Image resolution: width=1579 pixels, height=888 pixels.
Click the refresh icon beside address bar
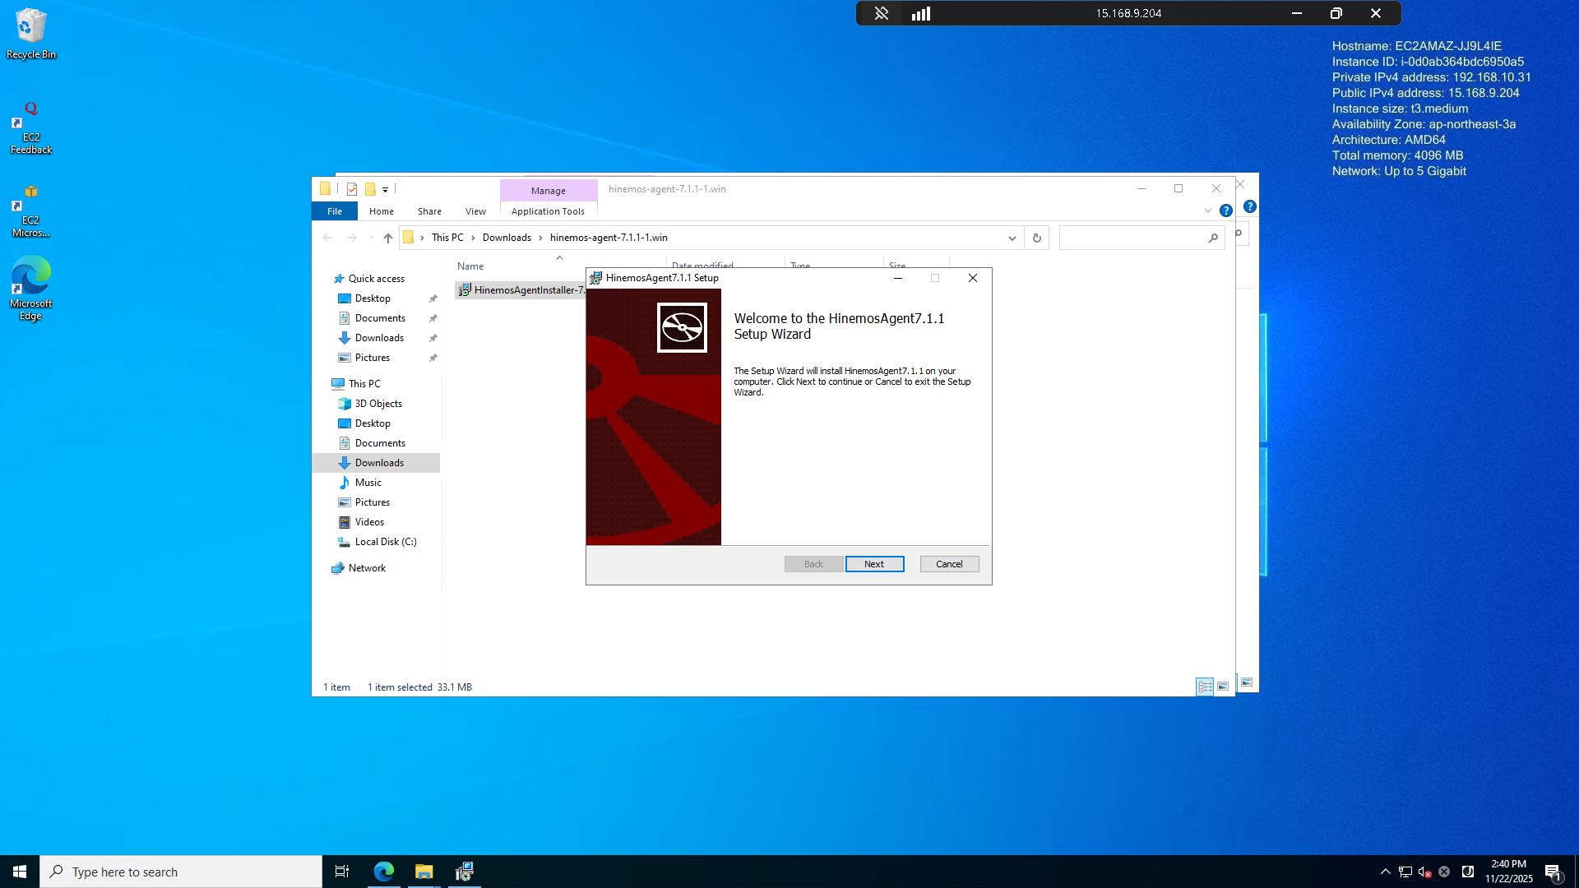pos(1036,238)
